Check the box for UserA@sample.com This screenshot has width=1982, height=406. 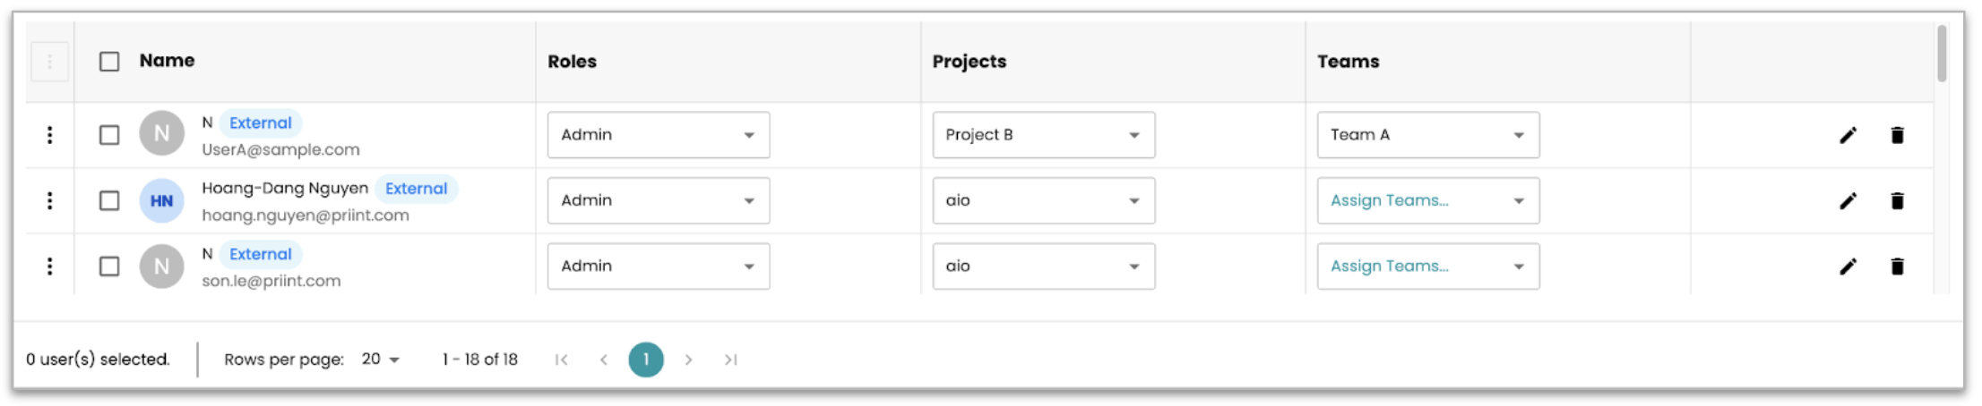[109, 135]
